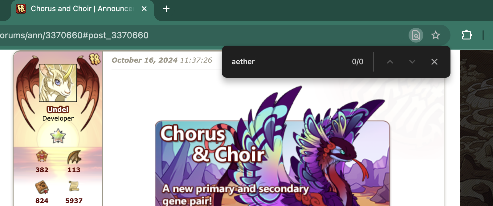
Task: Close the find bar
Action: tap(434, 62)
